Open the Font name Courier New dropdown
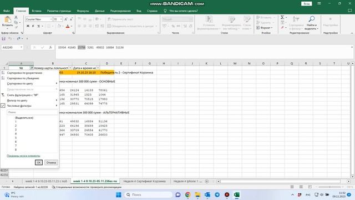 click(x=51, y=19)
